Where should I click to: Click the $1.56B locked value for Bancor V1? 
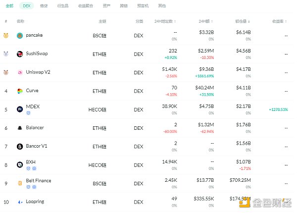[x=243, y=143]
